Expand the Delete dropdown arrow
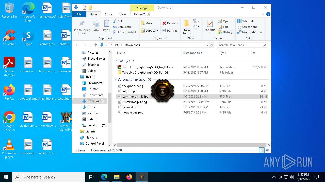The image size is (325, 182). [x=177, y=23]
